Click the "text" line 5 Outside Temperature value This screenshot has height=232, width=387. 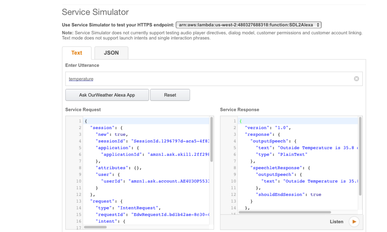pyautogui.click(x=318, y=148)
